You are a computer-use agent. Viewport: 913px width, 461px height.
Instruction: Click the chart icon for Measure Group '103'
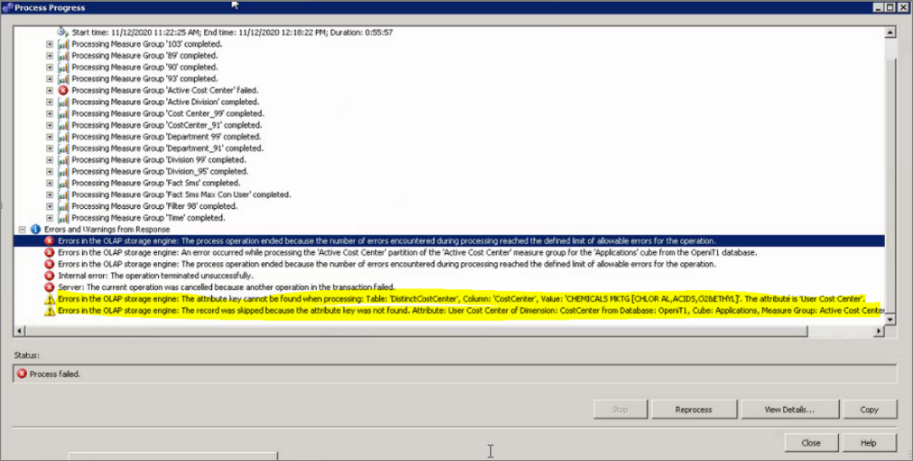click(63, 44)
